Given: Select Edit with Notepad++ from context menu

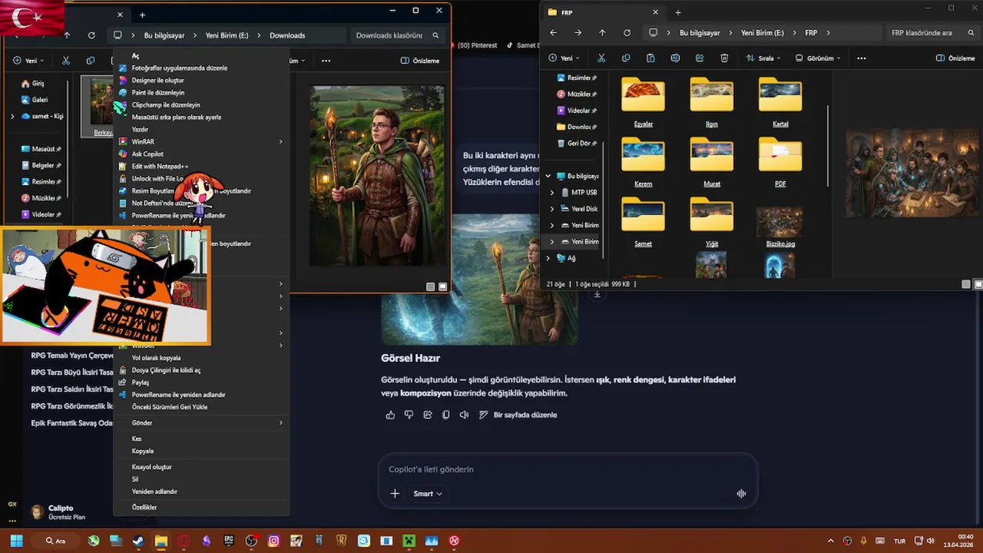Looking at the screenshot, I should coord(160,167).
